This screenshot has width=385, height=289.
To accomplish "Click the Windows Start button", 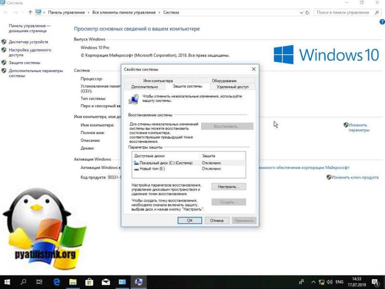I will pos(7,282).
